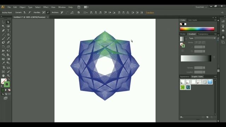
Task: Open the Graphic Styles panel menu
Action: point(215,77)
